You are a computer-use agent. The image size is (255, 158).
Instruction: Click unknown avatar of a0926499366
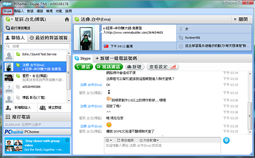pyautogui.click(x=9, y=89)
